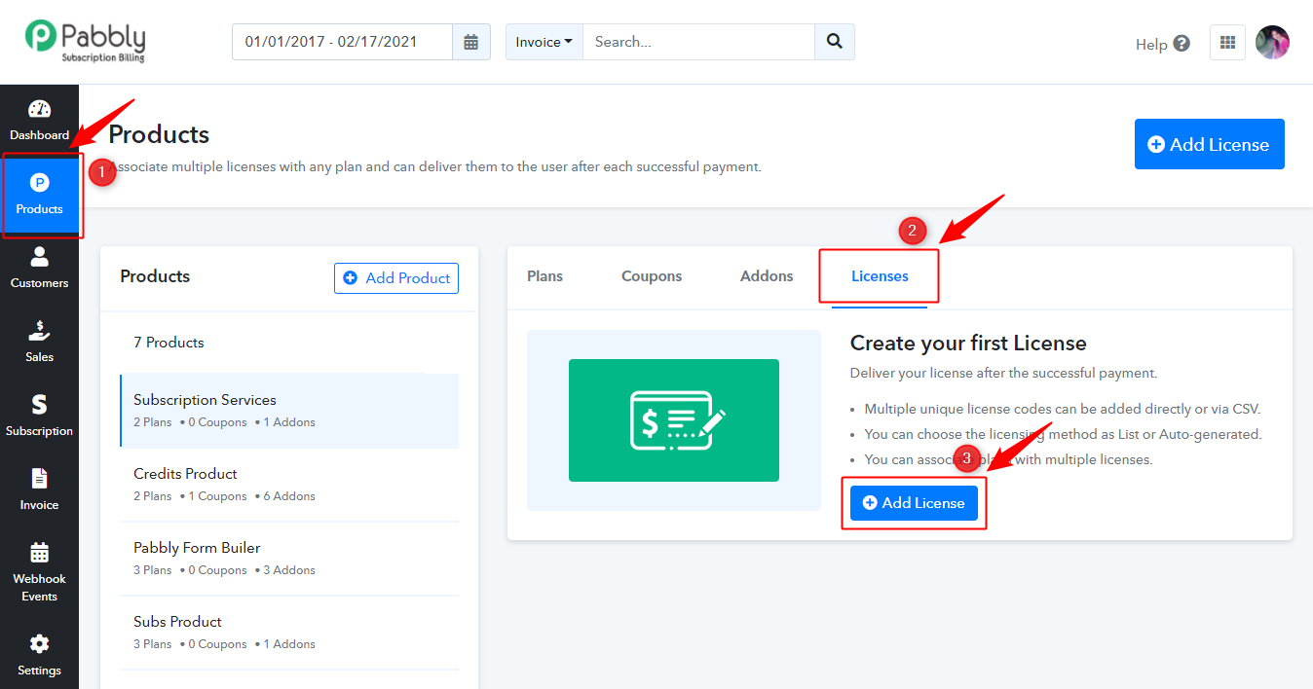Screen dimensions: 1313x689
Task: Select Subs Product in the list
Action: pyautogui.click(x=289, y=633)
